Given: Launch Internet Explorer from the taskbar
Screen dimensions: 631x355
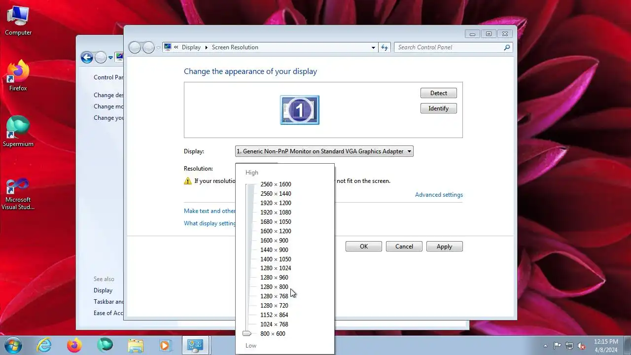Looking at the screenshot, I should (44, 345).
